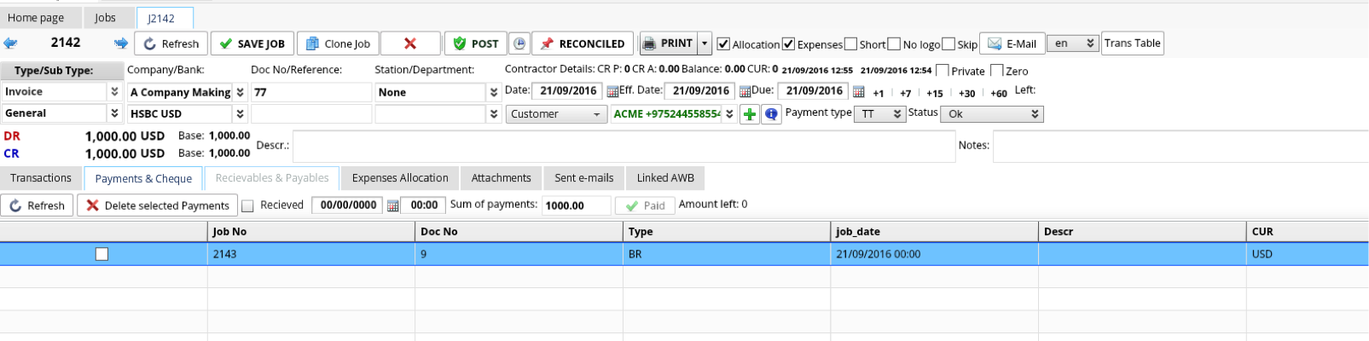Viewport: 1369px width, 341px height.
Task: Click the clock icon next to POST
Action: pyautogui.click(x=519, y=43)
